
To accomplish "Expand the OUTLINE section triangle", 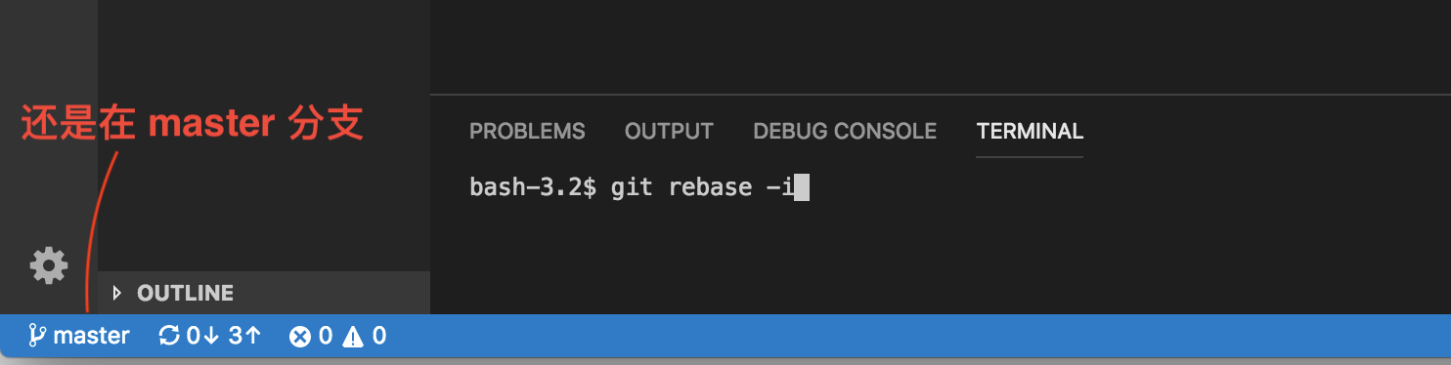I will click(117, 293).
